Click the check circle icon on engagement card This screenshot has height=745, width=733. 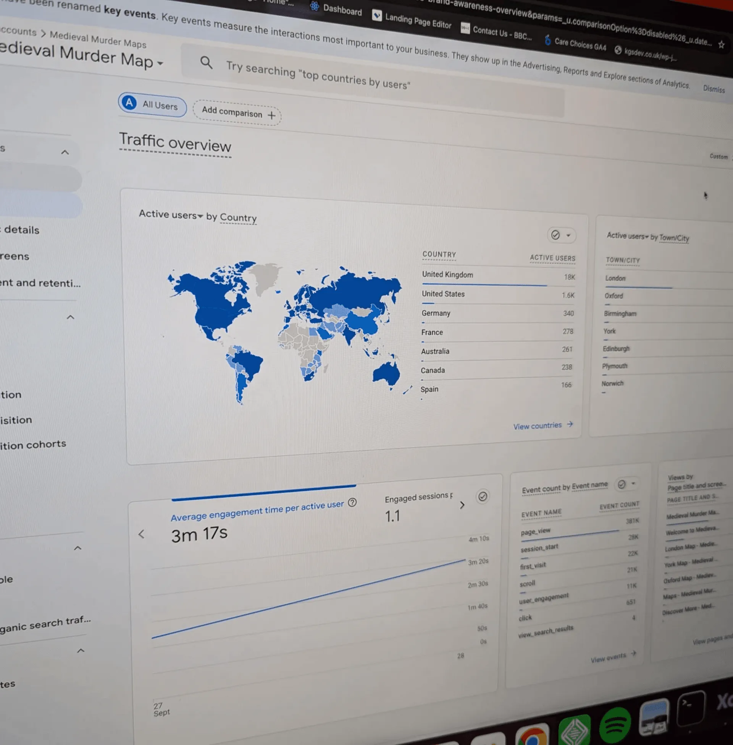pos(483,497)
